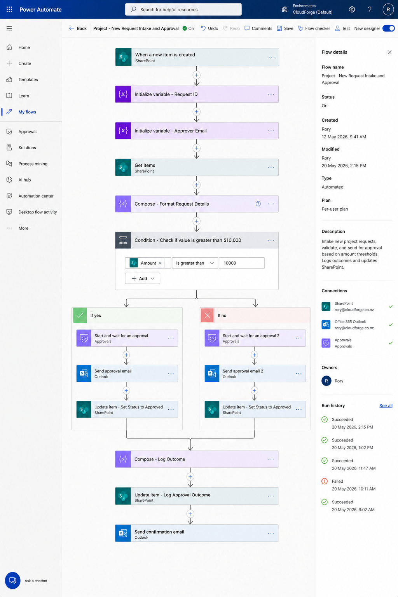Open the account avatar R
This screenshot has height=597, width=398.
pyautogui.click(x=388, y=9)
